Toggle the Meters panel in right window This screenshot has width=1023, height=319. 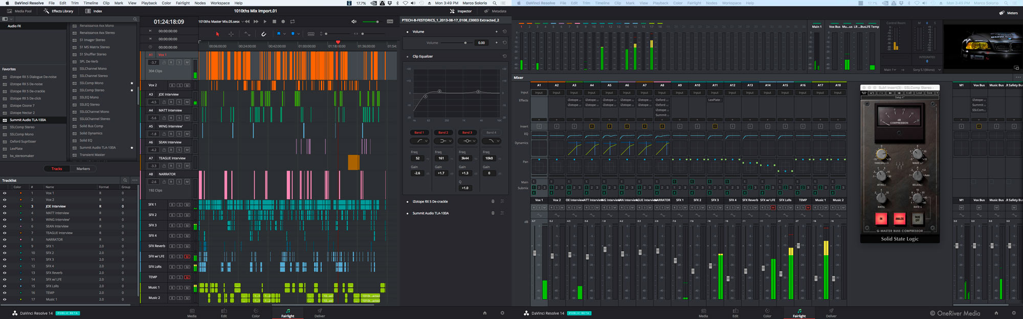tap(1009, 13)
